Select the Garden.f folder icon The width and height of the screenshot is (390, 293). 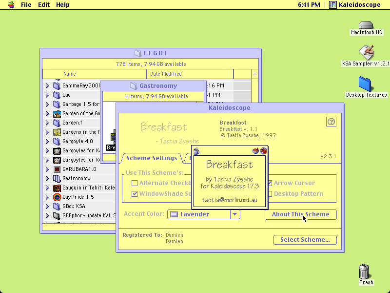(57, 123)
